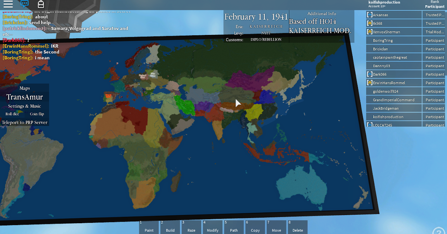This screenshot has height=234, width=447.
Task: Click the Era KAISERREICH value
Action: click(266, 27)
